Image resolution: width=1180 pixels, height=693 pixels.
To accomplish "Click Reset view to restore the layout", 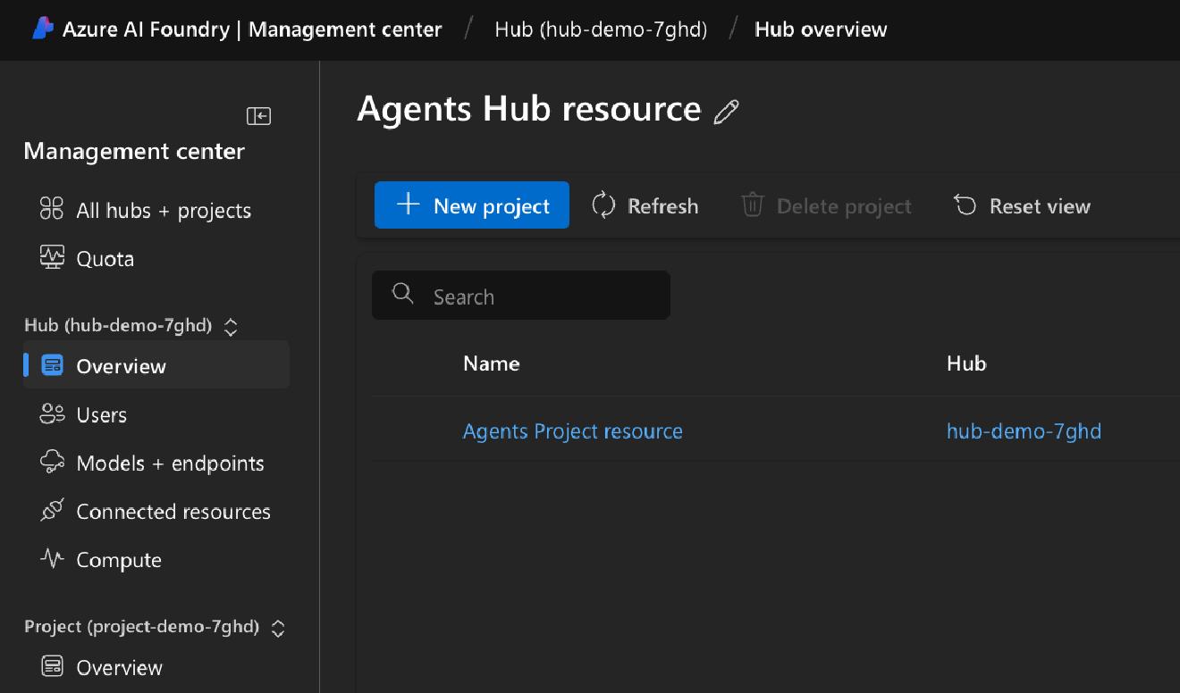I will (1022, 205).
